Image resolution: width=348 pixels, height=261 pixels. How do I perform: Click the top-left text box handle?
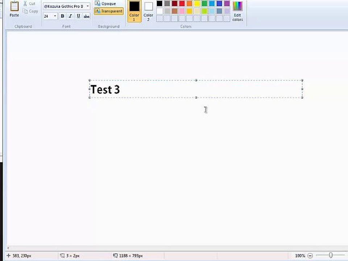pos(90,80)
